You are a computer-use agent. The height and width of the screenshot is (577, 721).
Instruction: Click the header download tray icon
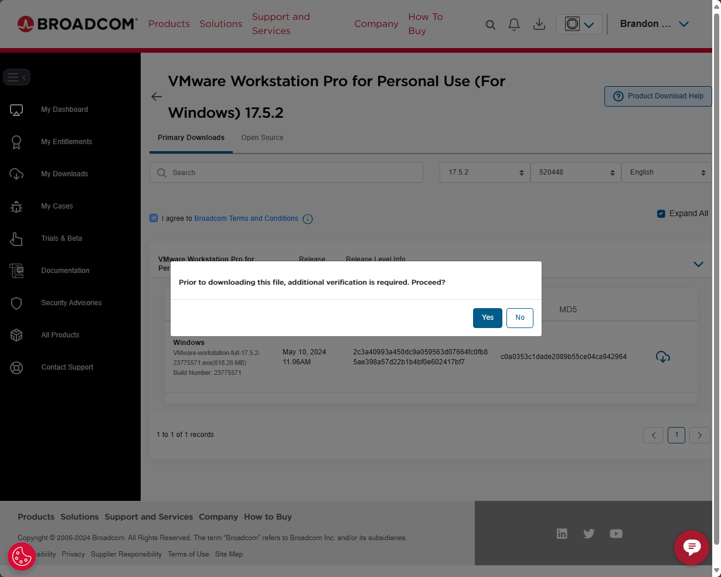(x=539, y=24)
